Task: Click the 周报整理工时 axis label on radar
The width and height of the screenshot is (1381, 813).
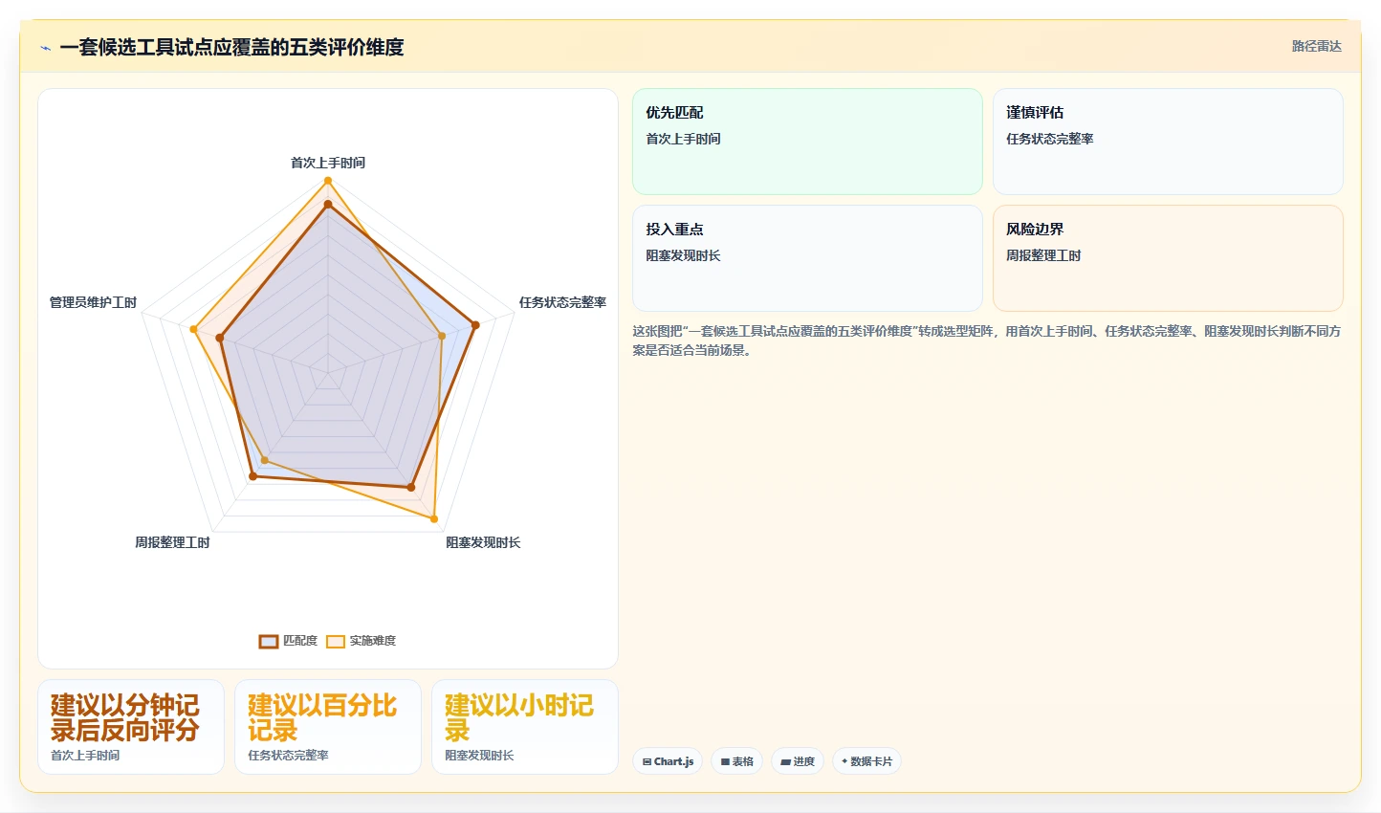Action: [x=172, y=542]
